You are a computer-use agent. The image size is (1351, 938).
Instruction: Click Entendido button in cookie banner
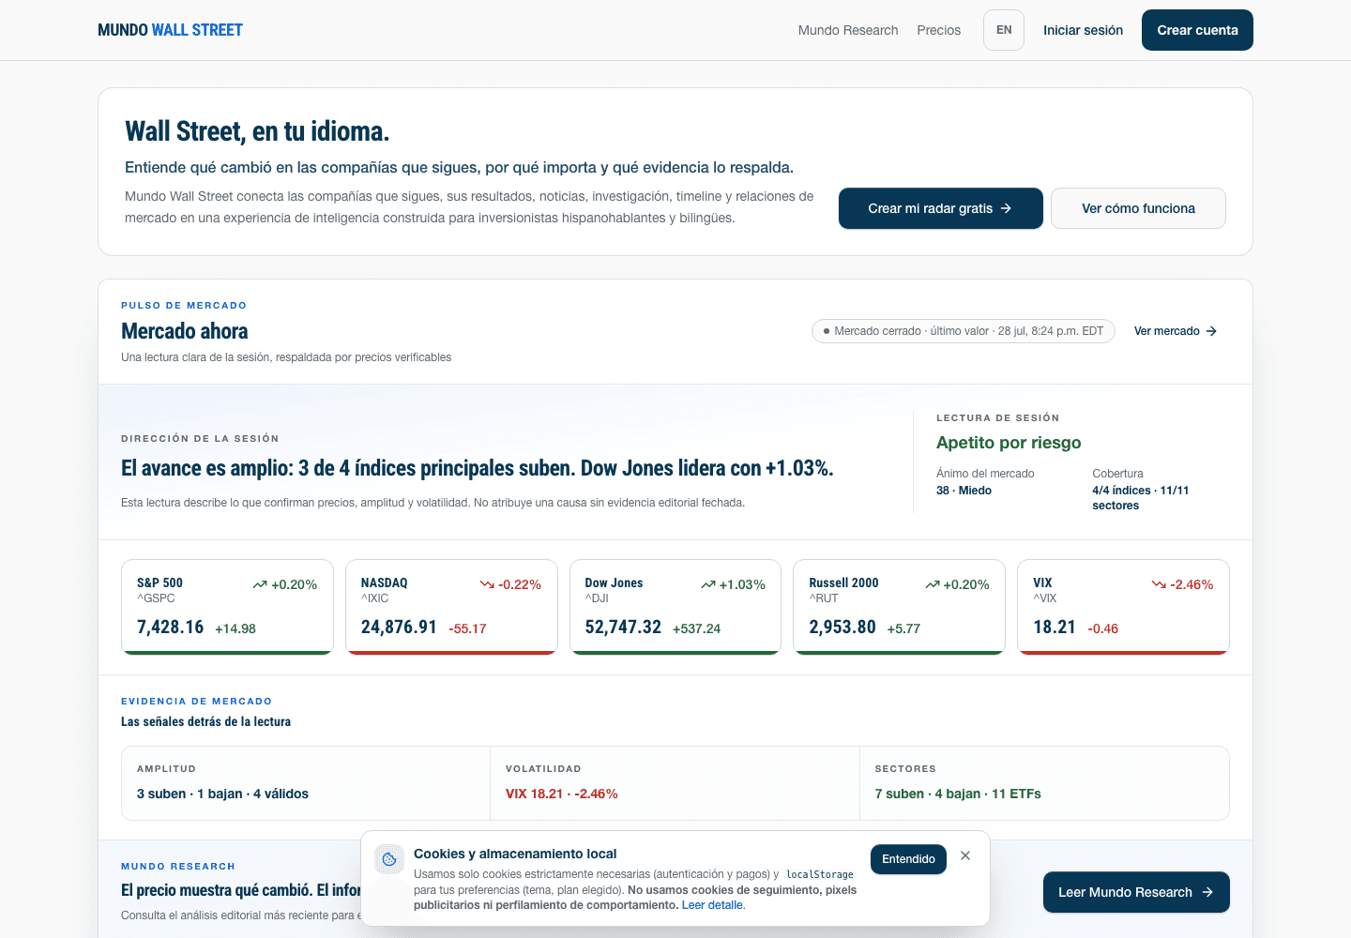[908, 859]
